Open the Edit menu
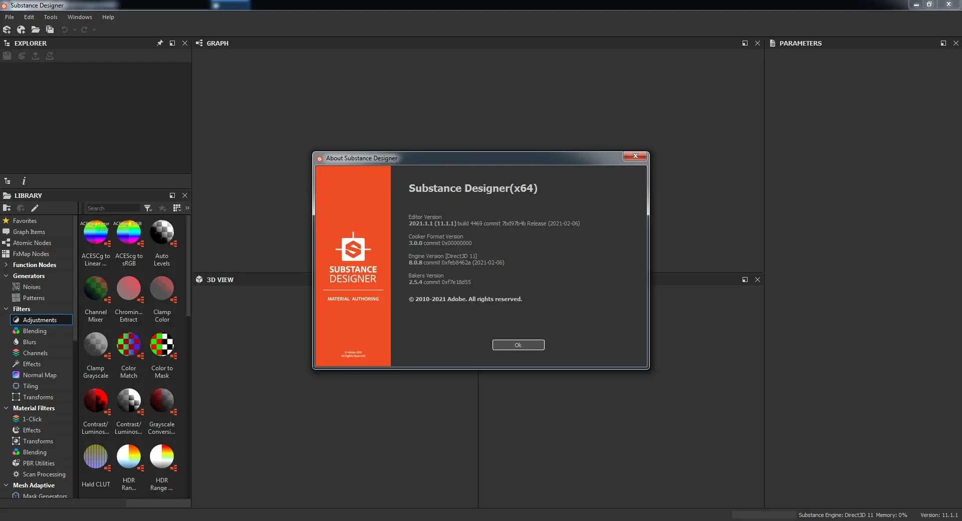This screenshot has height=521, width=962. (x=29, y=17)
